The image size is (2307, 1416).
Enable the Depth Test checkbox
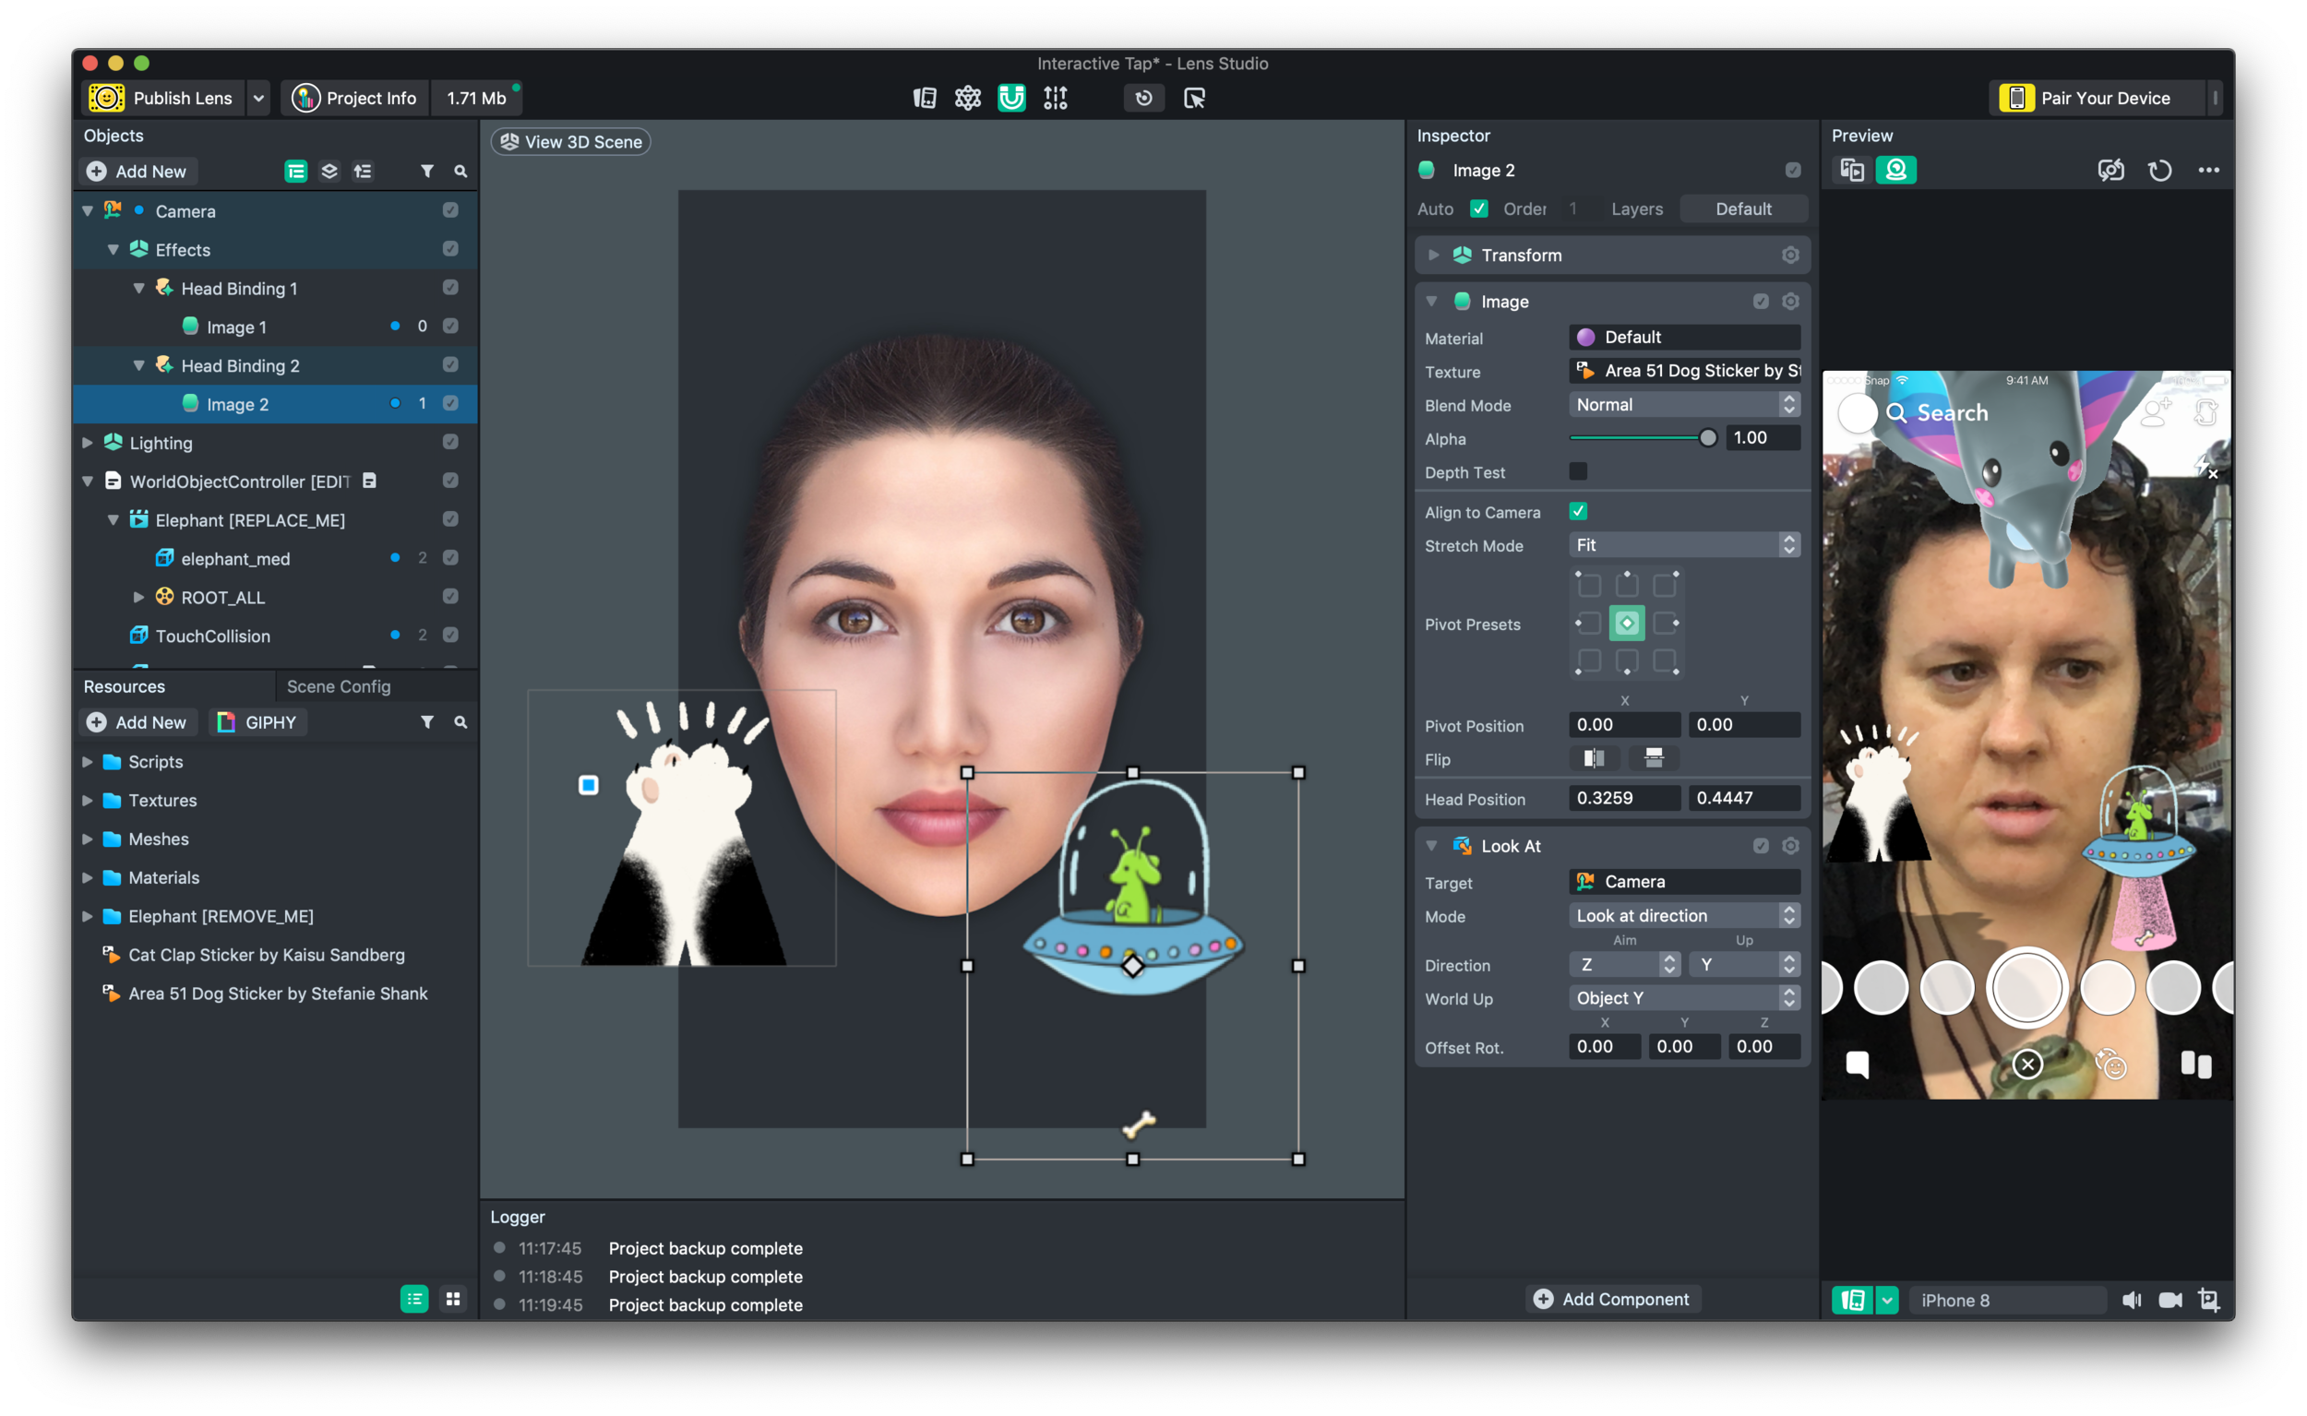pyautogui.click(x=1578, y=471)
